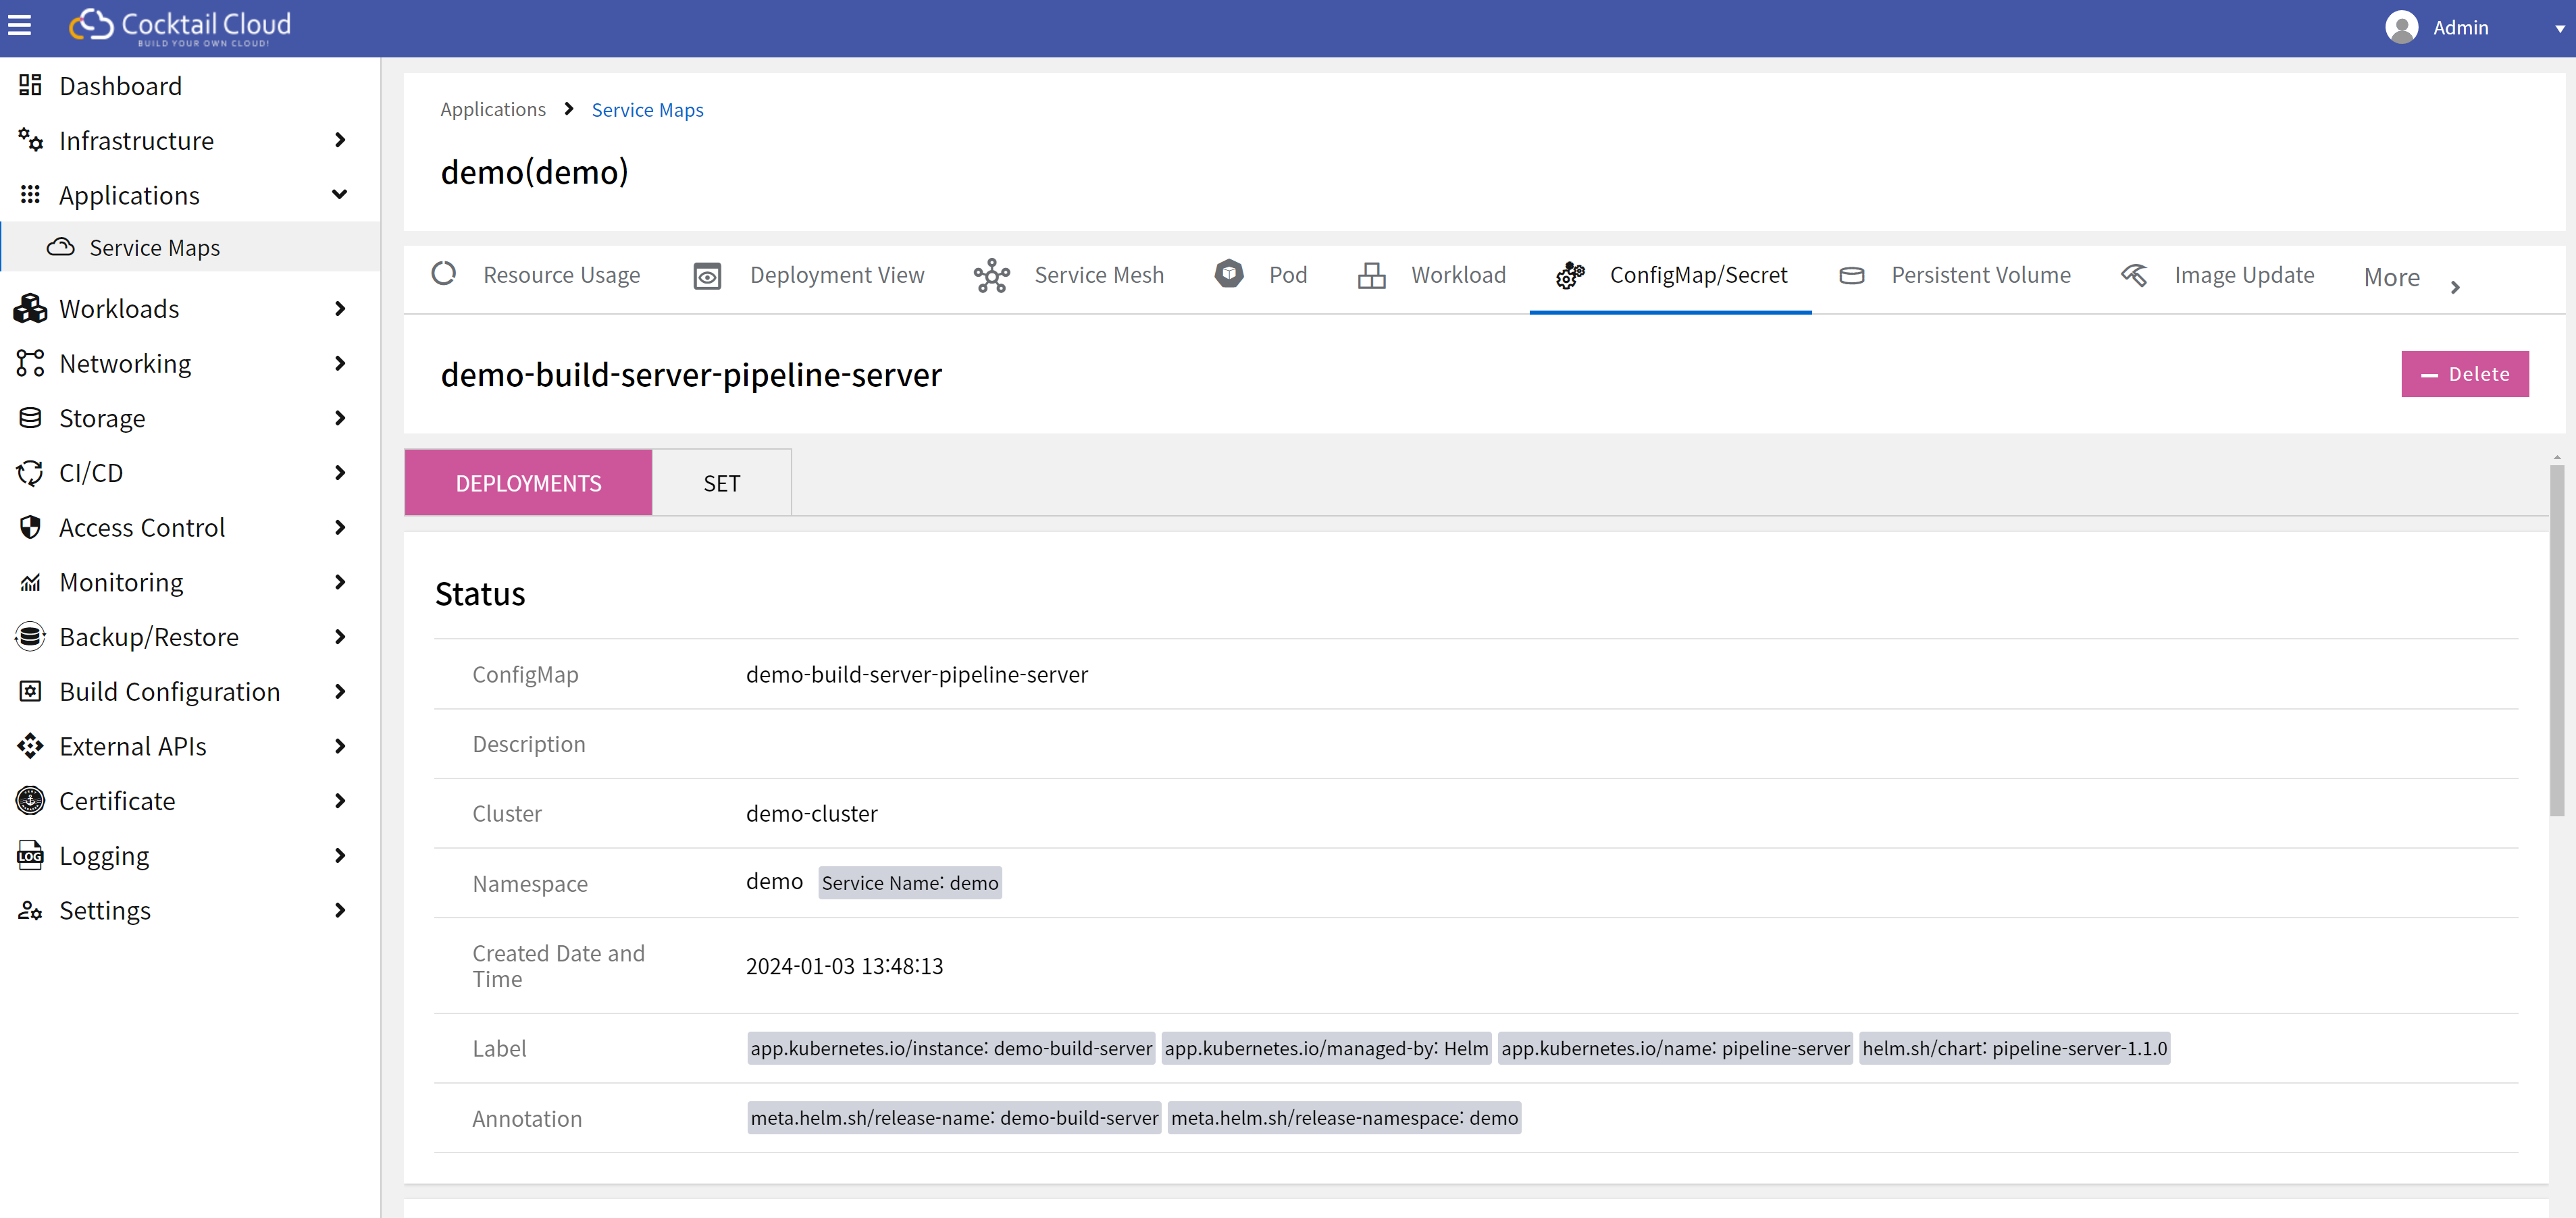Open Dashboard from sidebar
Viewport: 2576px width, 1218px height.
click(x=120, y=86)
